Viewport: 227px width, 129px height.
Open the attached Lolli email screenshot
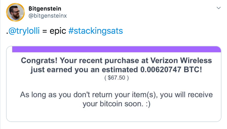pos(114,84)
